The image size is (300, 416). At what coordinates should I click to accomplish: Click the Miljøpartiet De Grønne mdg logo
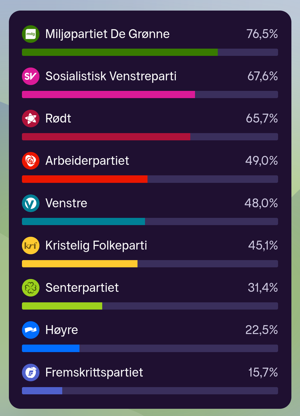[31, 34]
